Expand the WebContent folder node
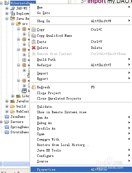The image size is (132, 173). click(x=7, y=111)
